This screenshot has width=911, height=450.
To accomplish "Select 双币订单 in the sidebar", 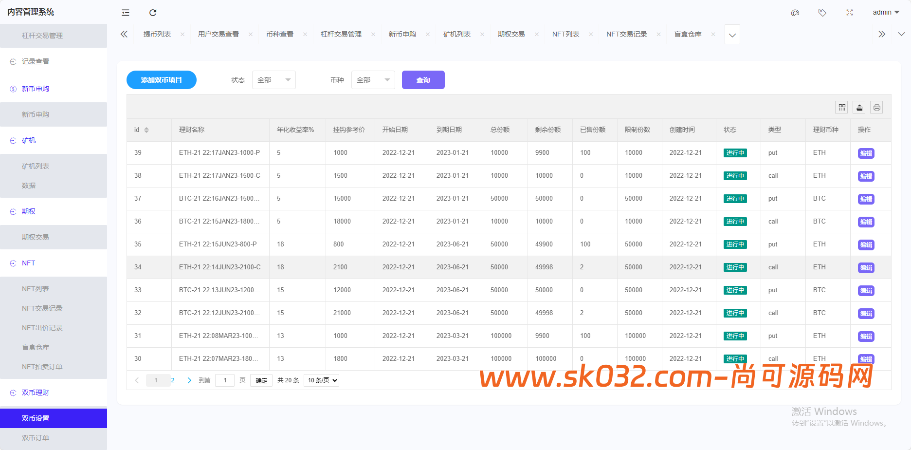I will [35, 437].
